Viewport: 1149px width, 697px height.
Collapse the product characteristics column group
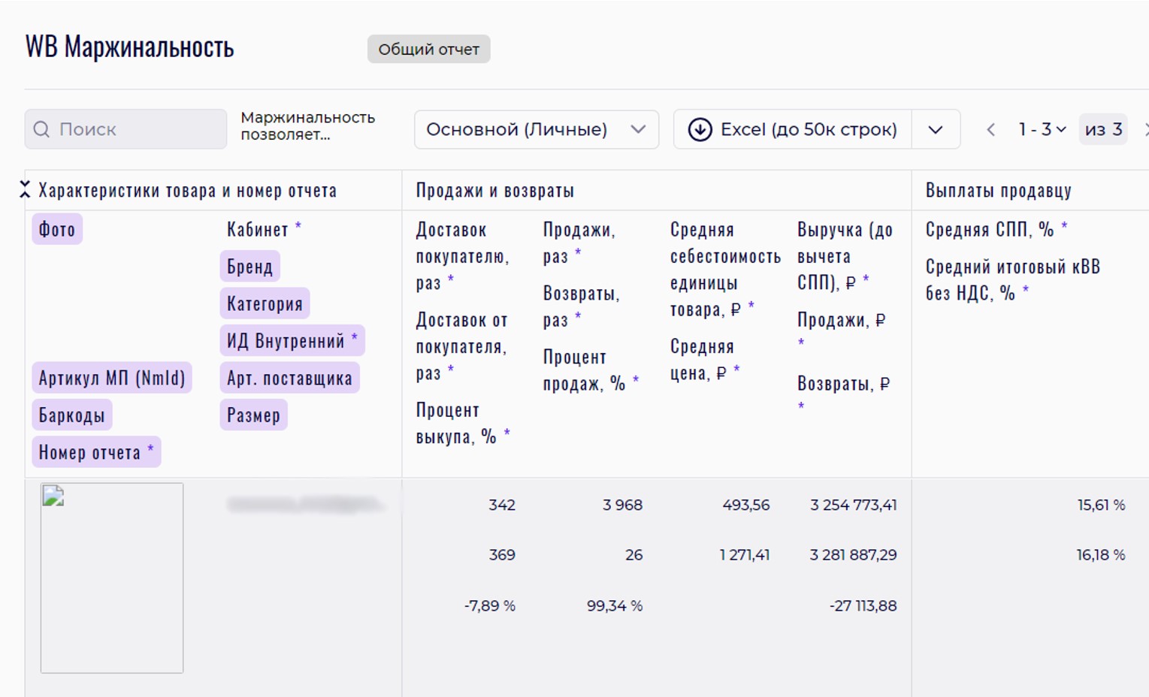coord(25,190)
